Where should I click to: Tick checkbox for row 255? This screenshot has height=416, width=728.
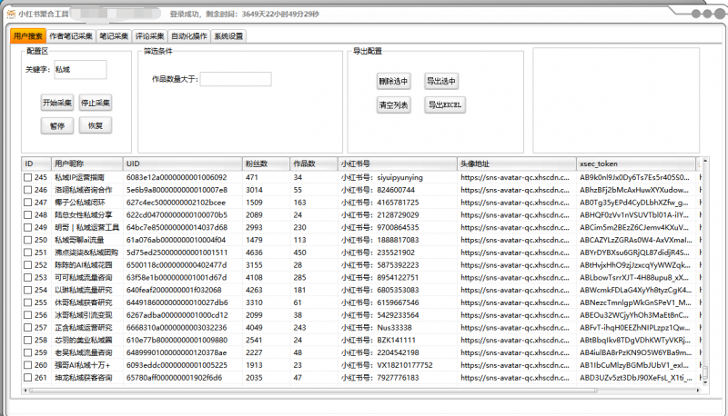28,302
